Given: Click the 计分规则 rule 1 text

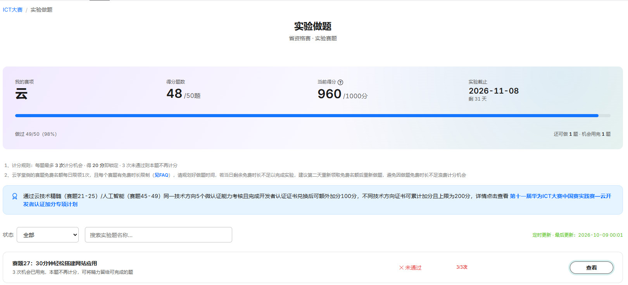Looking at the screenshot, I should pos(91,166).
